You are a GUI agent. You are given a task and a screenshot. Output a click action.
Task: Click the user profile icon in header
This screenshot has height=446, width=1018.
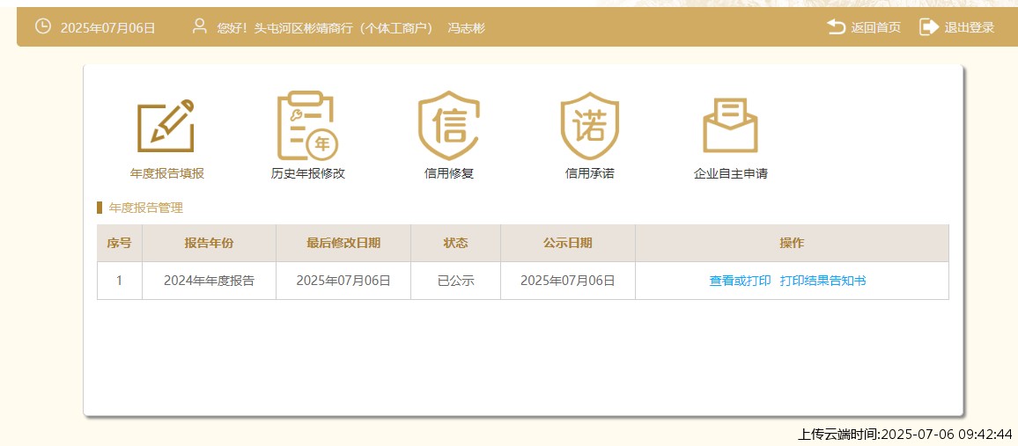click(200, 26)
